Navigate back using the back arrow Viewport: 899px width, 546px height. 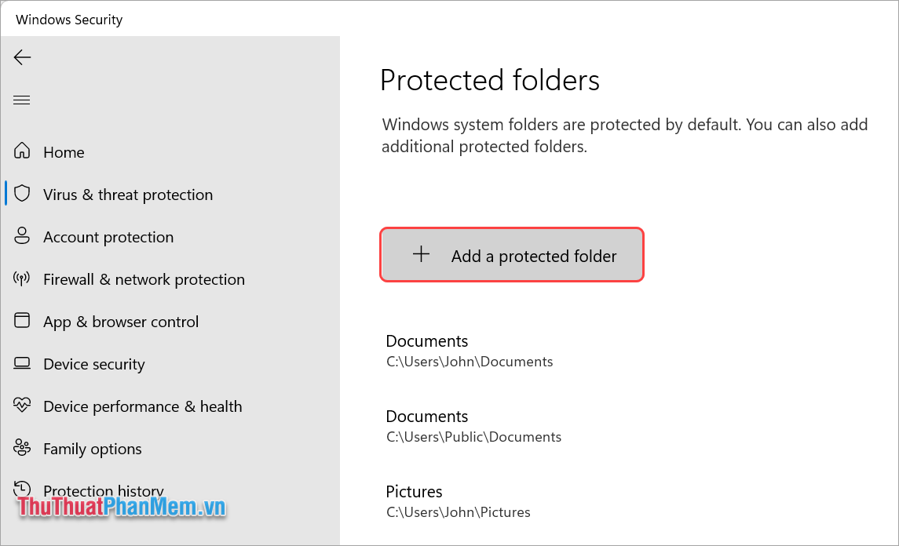(22, 56)
